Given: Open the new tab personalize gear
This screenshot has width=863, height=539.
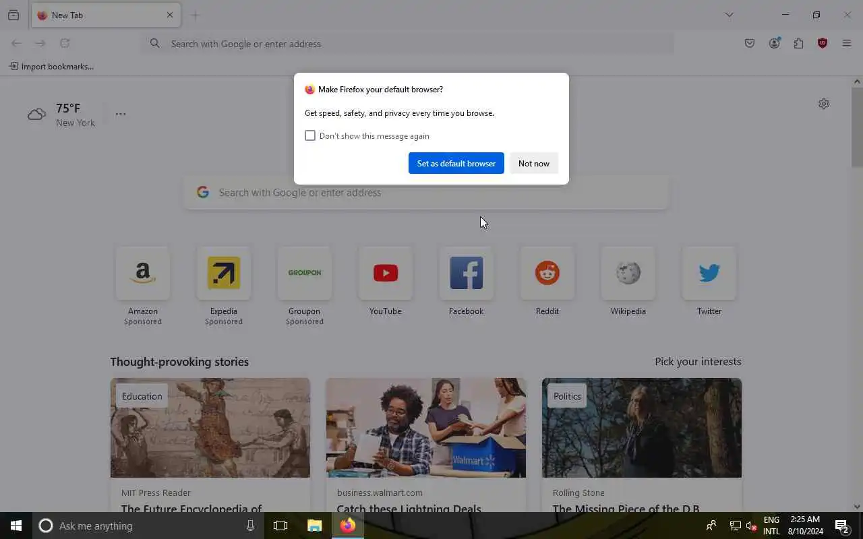Looking at the screenshot, I should click(824, 104).
